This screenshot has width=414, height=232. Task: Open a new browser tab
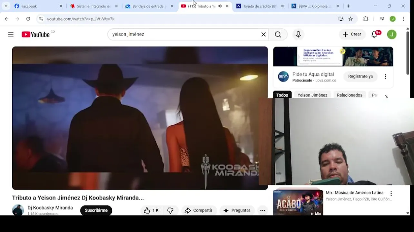coord(349,6)
